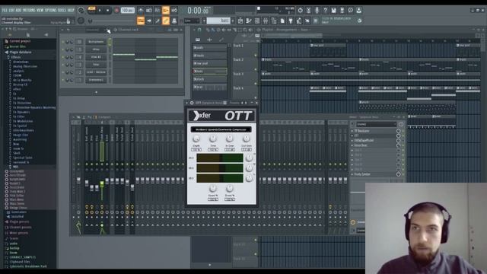Click the view channel rack toolbar icon
Screen dimensions: 487x274
click(257, 21)
